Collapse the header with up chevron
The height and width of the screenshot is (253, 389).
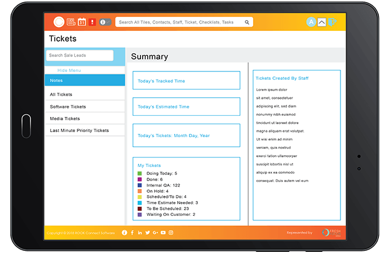[x=322, y=22]
